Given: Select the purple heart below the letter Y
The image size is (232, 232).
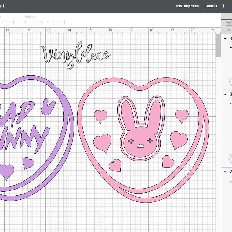Looking at the screenshot, I should click(x=28, y=163).
